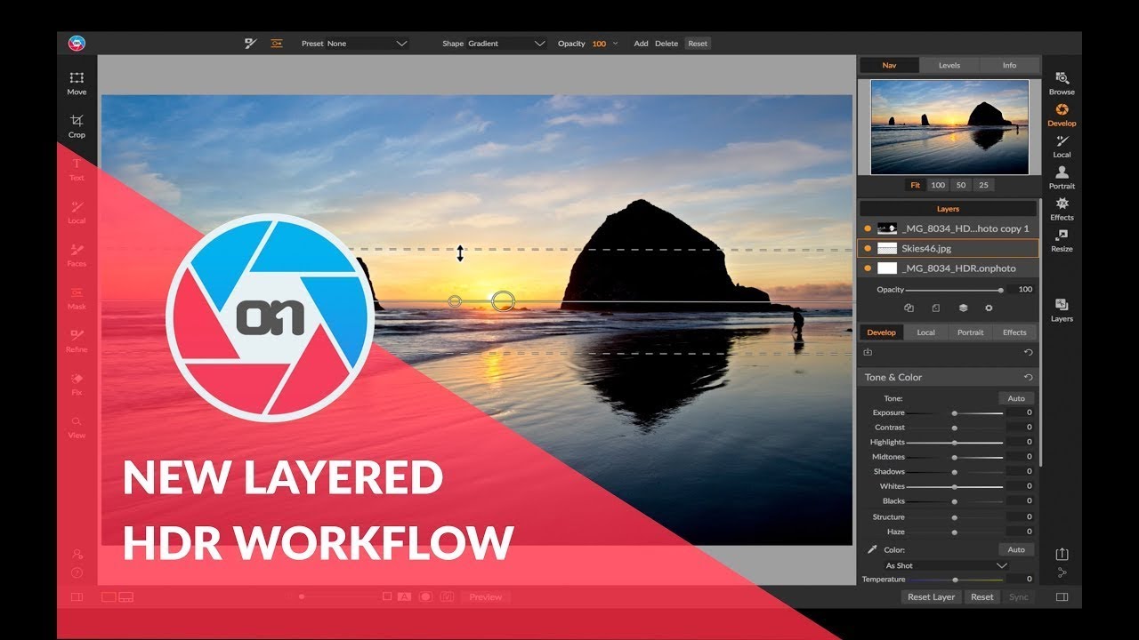Screen dimensions: 1139x640
Task: Open the Portrait module in right sidebar
Action: (x=1062, y=178)
